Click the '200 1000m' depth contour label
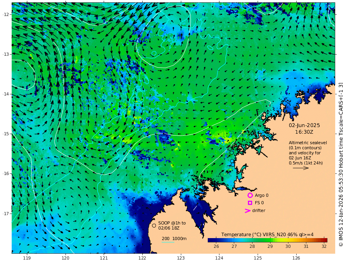The height and width of the screenshot is (265, 343). pos(174,238)
